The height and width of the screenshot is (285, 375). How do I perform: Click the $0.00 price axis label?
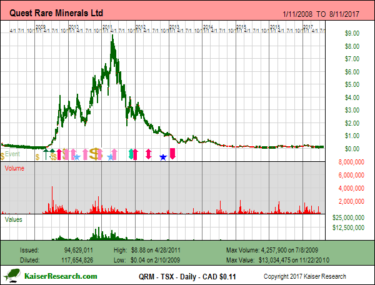pos(352,149)
